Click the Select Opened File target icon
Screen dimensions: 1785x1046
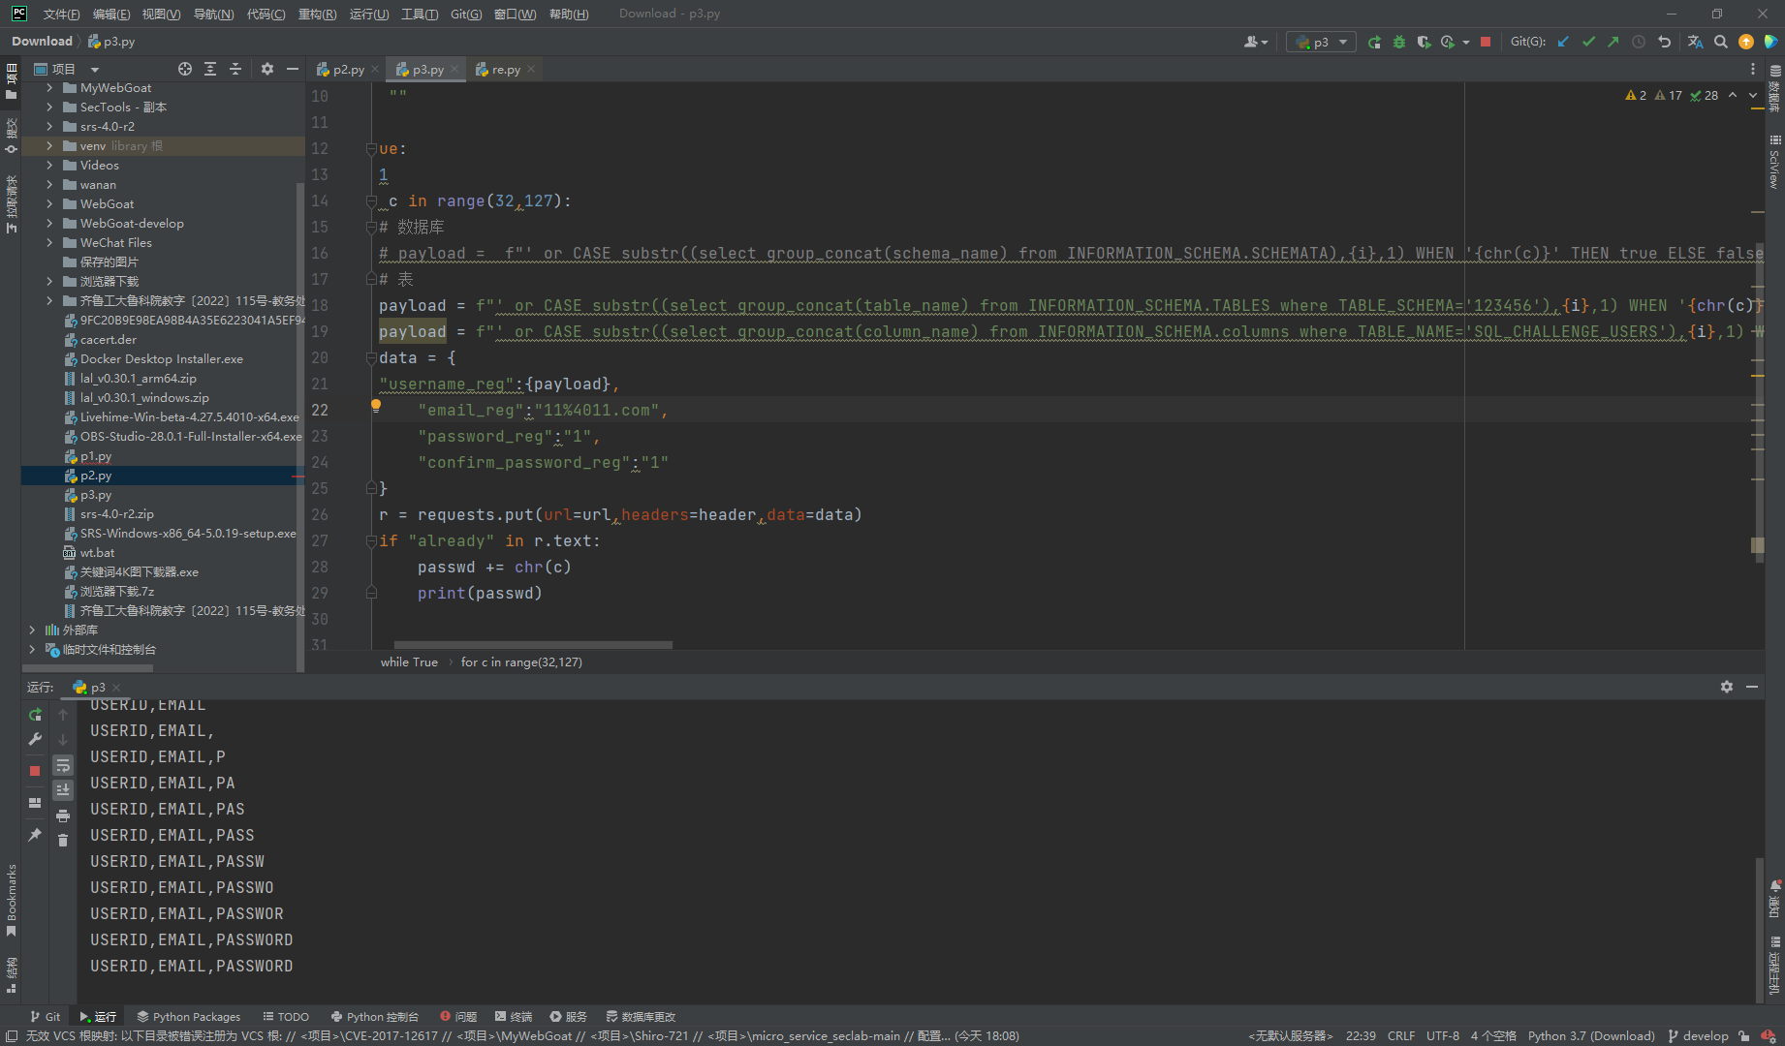tap(185, 69)
